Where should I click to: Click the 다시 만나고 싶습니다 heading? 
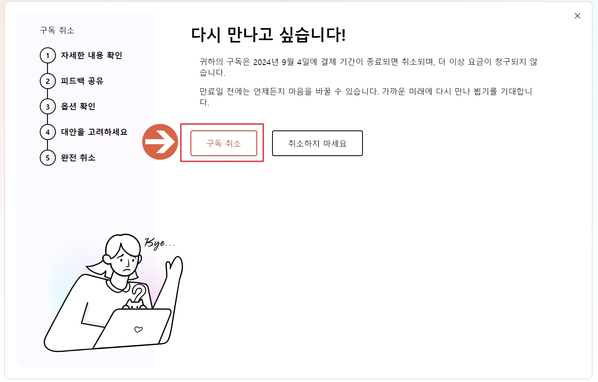tap(268, 35)
